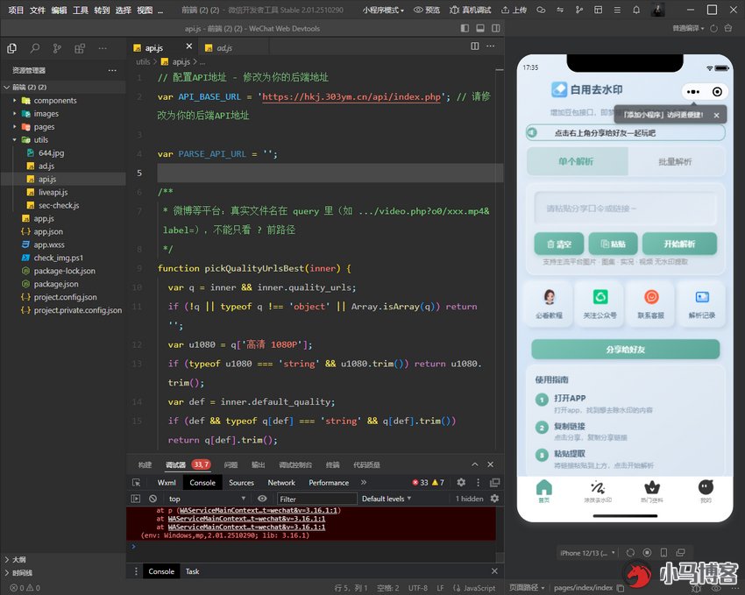Open the console top context dropdown
The height and width of the screenshot is (595, 745).
pos(207,499)
